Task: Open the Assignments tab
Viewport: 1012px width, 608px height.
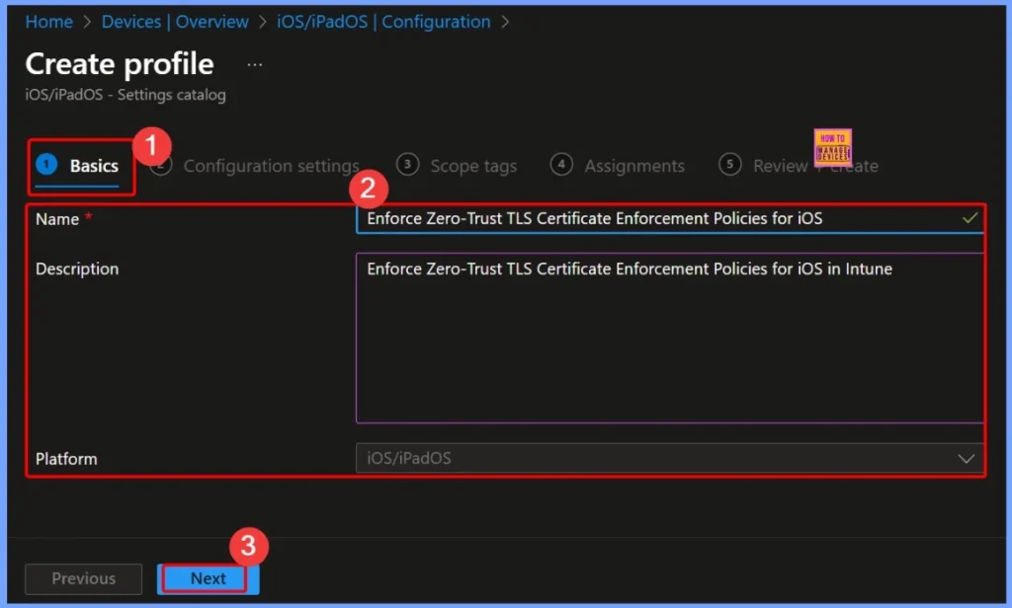Action: [x=633, y=166]
